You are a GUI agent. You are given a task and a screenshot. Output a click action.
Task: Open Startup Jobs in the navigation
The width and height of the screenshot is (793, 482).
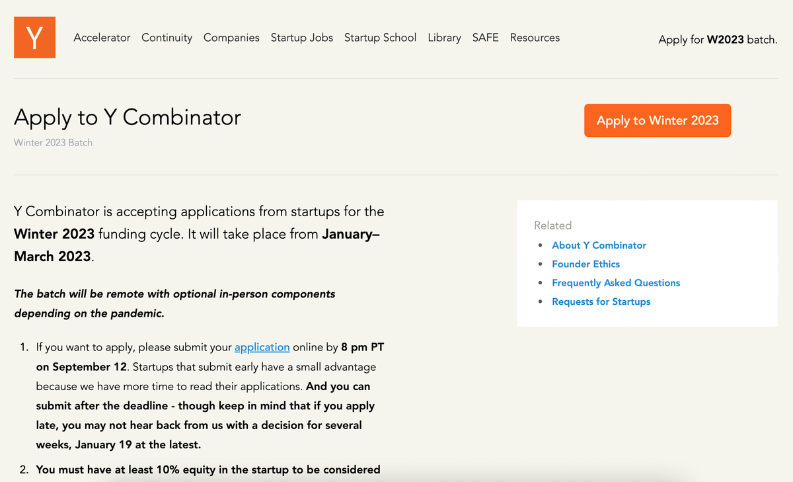point(302,38)
